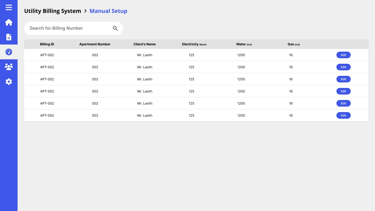Click the Client's Name column header

pos(145,44)
